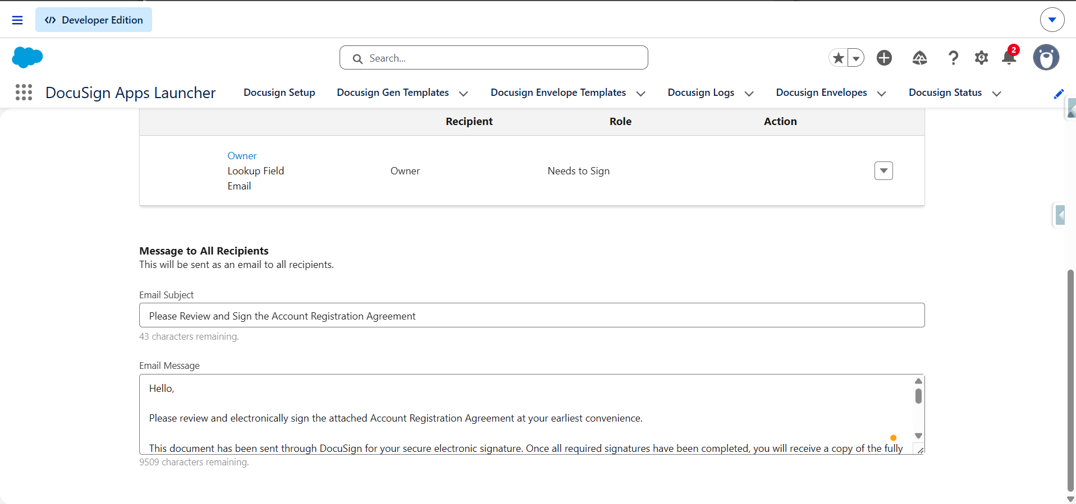
Task: Click the DocuSign Apps Launcher title
Action: tap(130, 93)
